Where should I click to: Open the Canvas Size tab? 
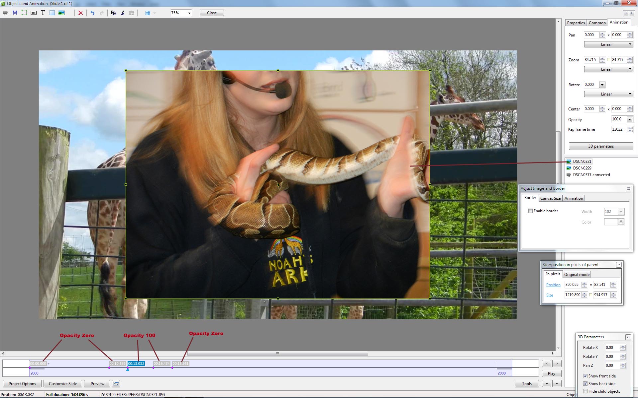click(x=550, y=198)
